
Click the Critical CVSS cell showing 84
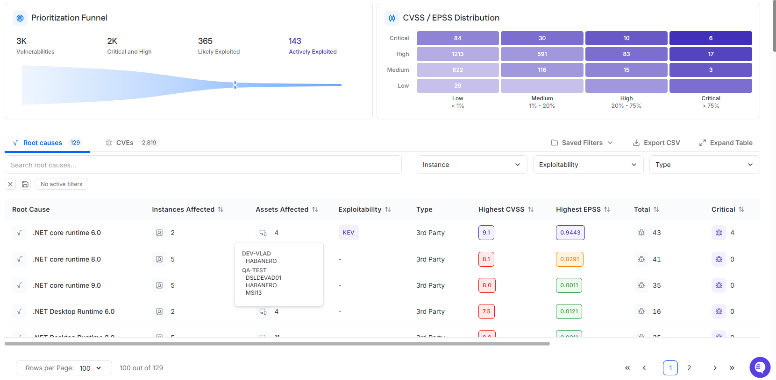[x=457, y=38]
